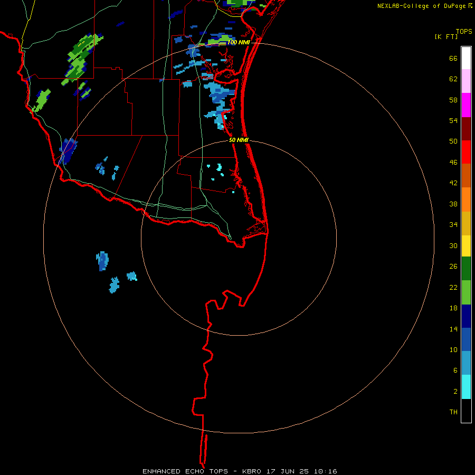
Task: Click legend value 18
Action: coord(453,308)
